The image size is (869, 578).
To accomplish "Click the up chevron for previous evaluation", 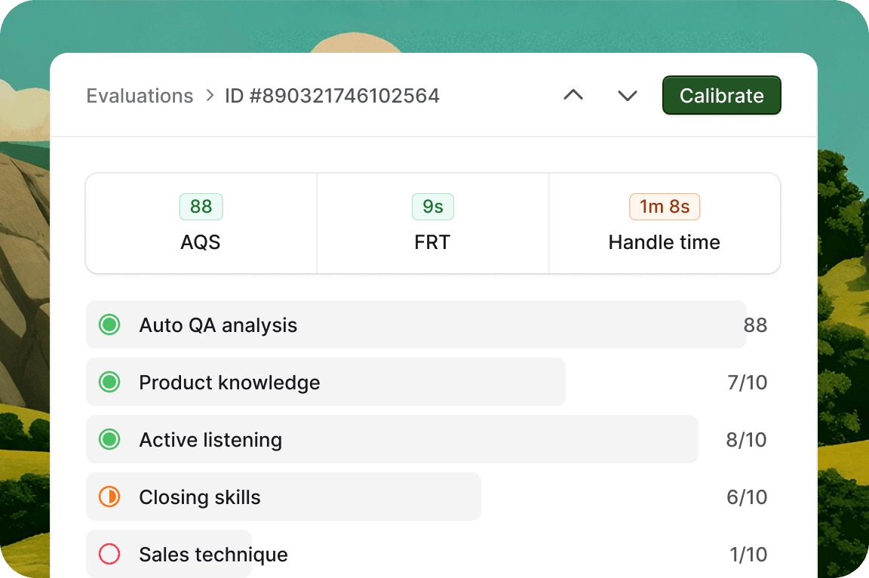I will click(573, 95).
